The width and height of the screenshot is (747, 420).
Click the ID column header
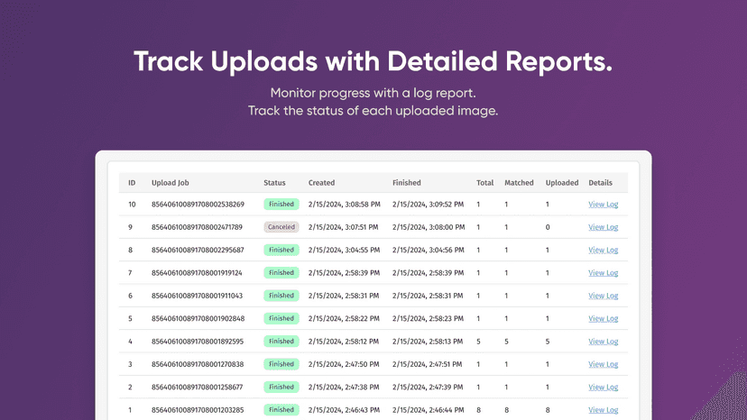[132, 183]
